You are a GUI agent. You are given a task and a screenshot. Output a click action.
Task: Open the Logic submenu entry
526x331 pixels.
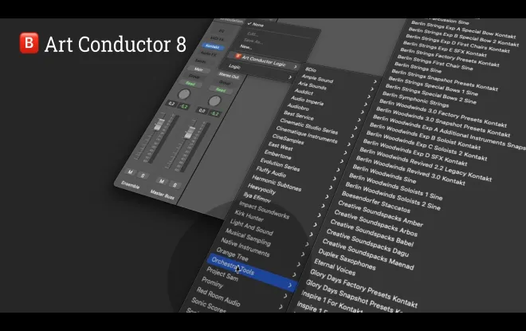(x=234, y=66)
